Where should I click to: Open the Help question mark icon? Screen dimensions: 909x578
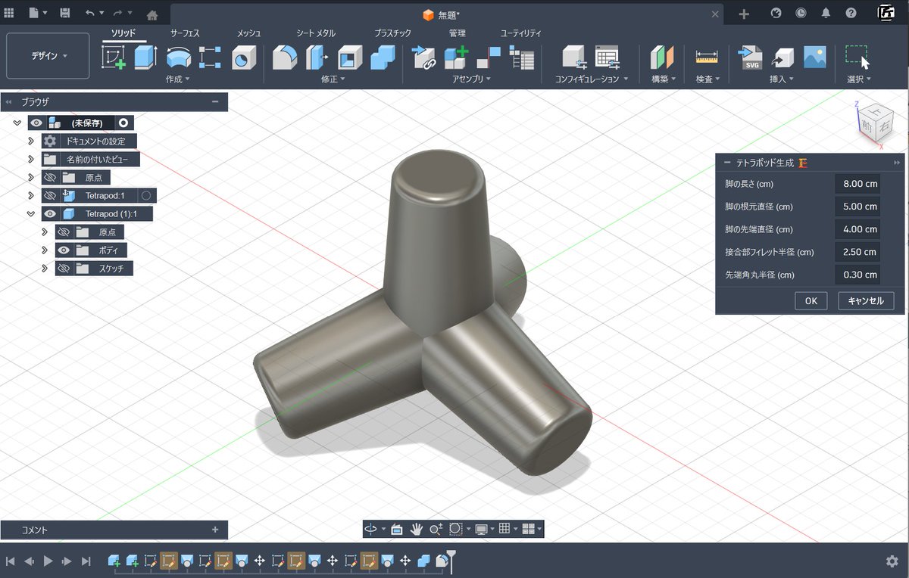[851, 14]
